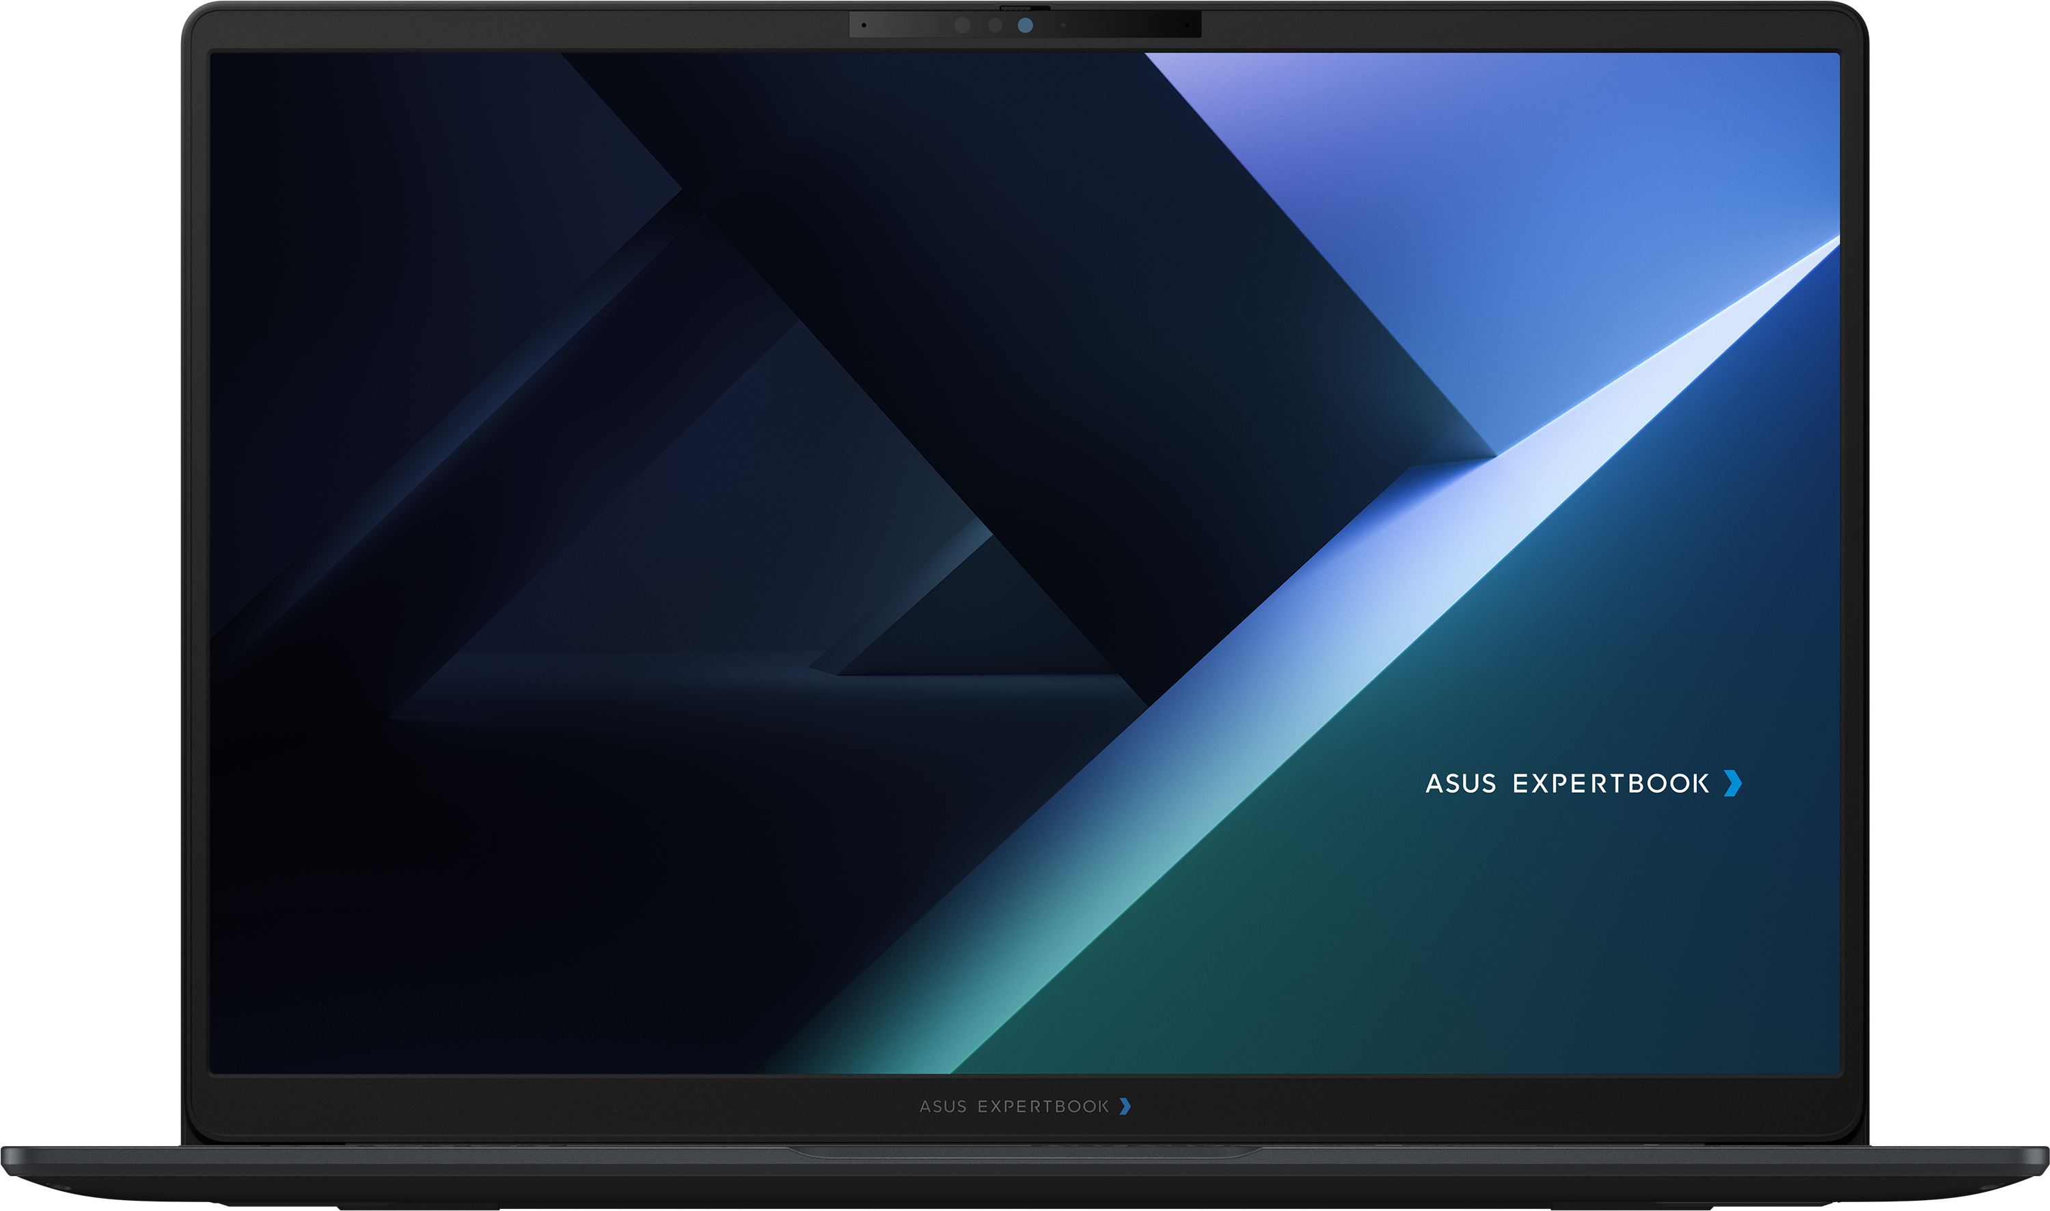Click the EXPERTBOOK text on bottom bezel
The height and width of the screenshot is (1211, 2050).
1043,1106
